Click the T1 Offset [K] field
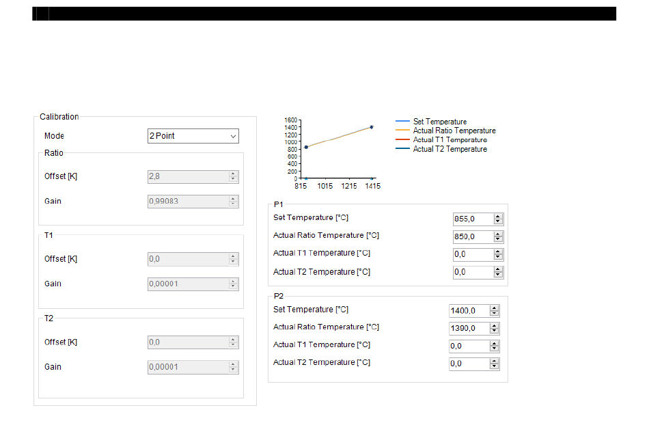The height and width of the screenshot is (436, 649). [x=193, y=259]
